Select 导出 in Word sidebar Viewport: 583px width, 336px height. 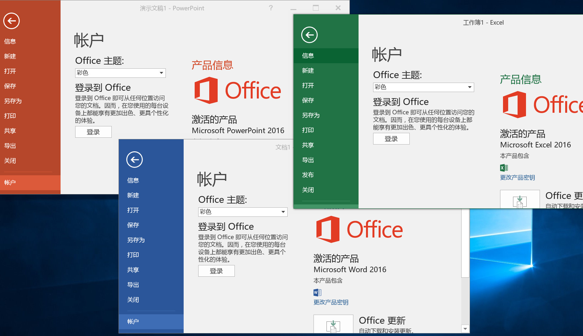coord(151,284)
